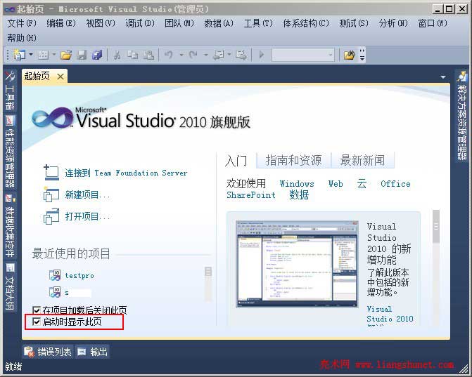472x377 pixels.
Task: Click the Navigate Forward toolbar icon
Action: 241,55
